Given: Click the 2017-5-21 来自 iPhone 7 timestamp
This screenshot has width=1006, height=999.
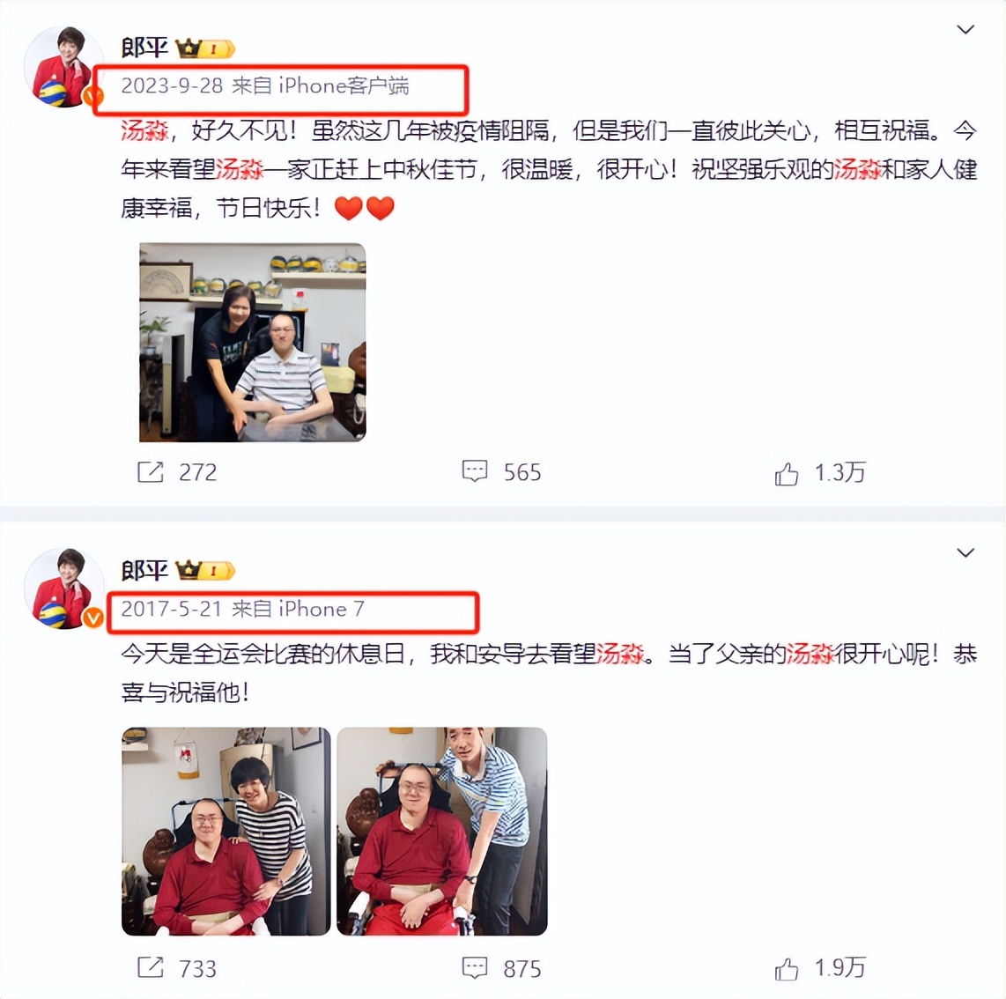Looking at the screenshot, I should [x=242, y=608].
